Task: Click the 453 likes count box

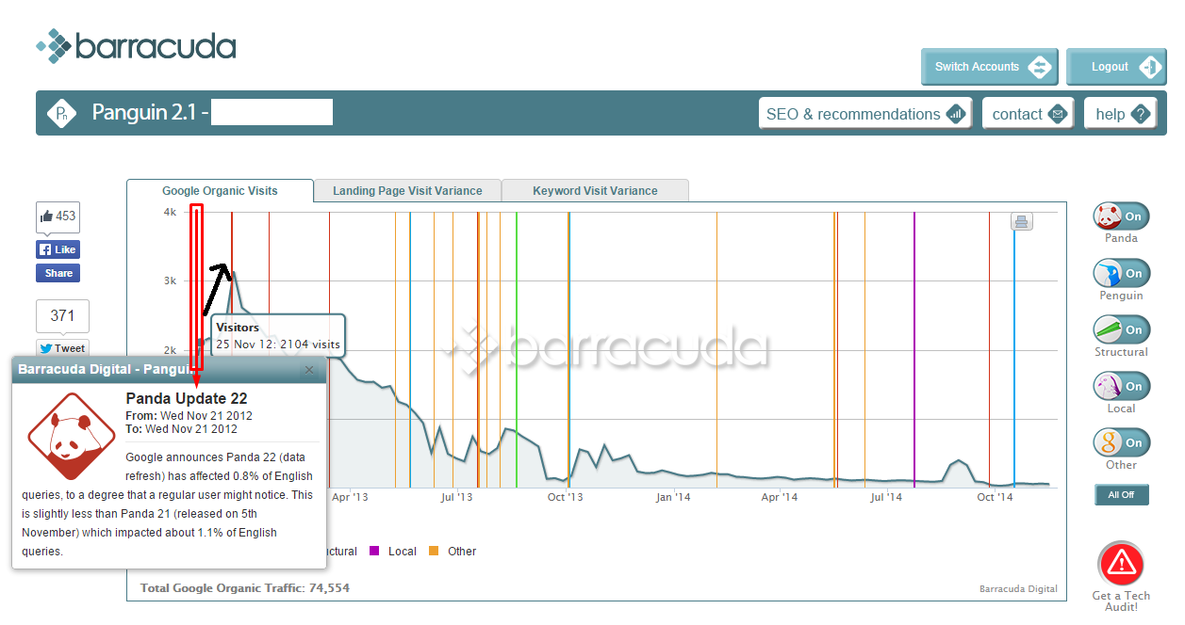Action: point(58,216)
